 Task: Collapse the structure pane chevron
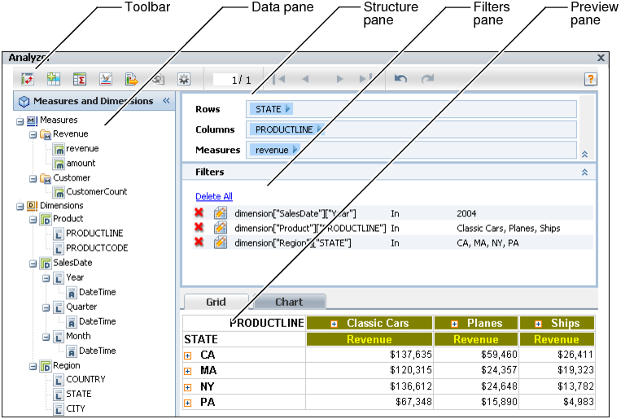coord(584,155)
